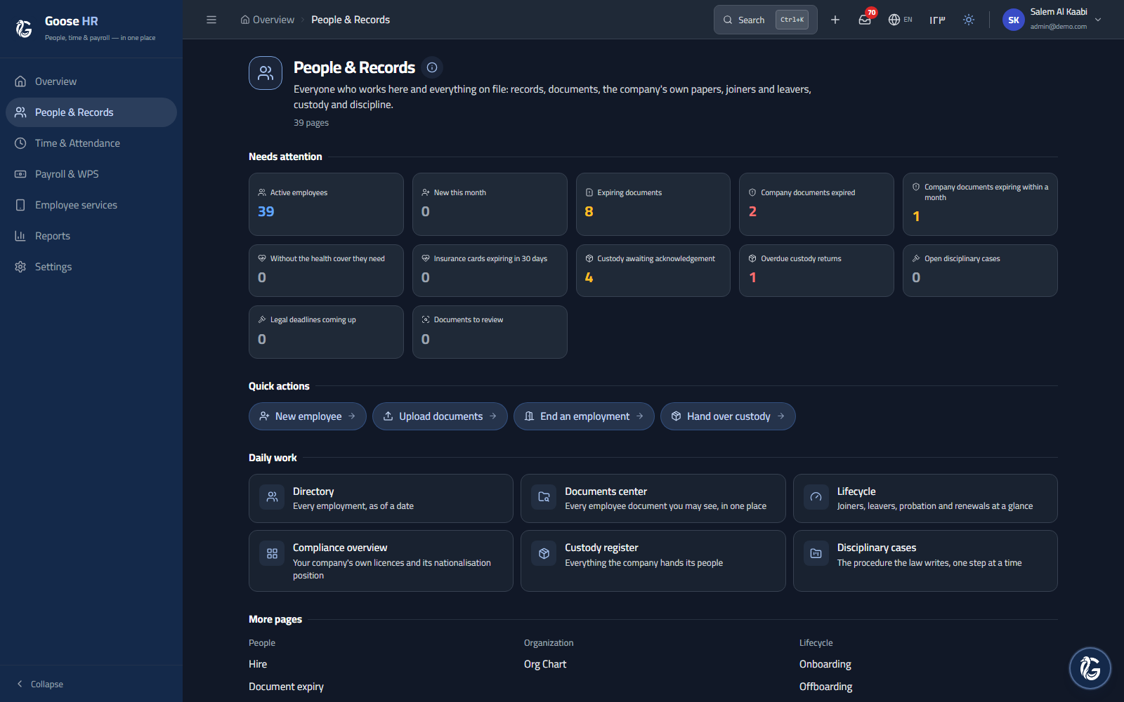Toggle light theme with the sun icon

(969, 20)
